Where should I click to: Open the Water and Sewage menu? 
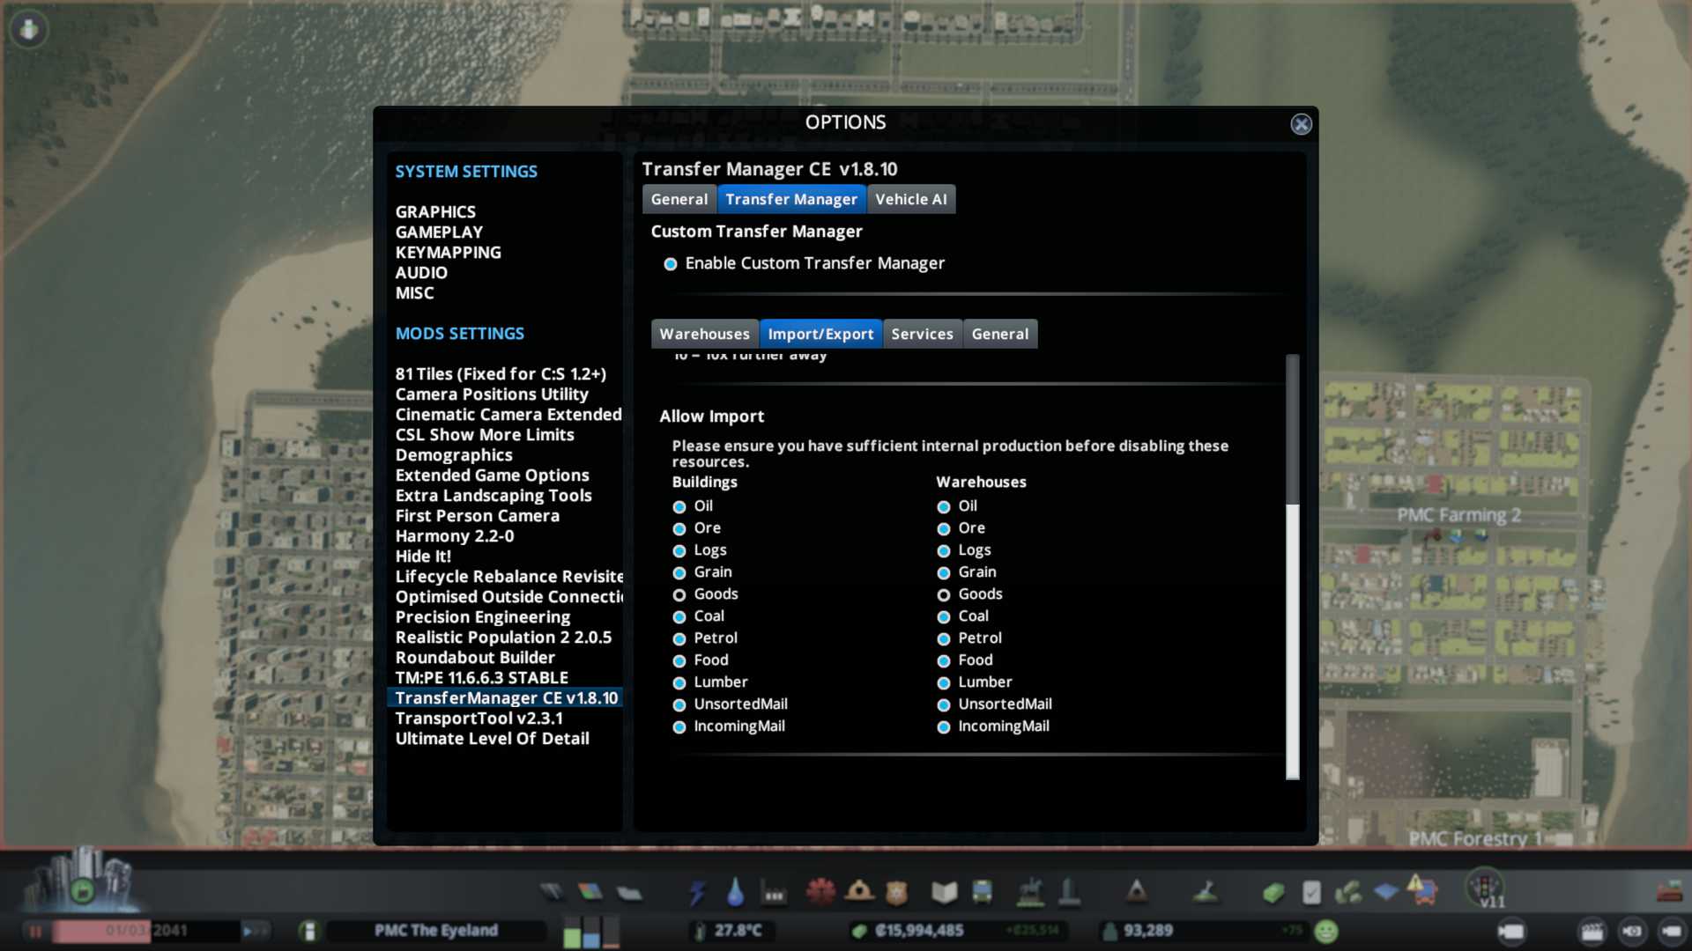(x=735, y=893)
